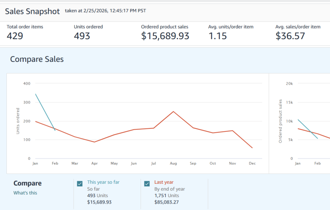Click the Compare Sales section title
This screenshot has height=210, width=330.
[37, 59]
